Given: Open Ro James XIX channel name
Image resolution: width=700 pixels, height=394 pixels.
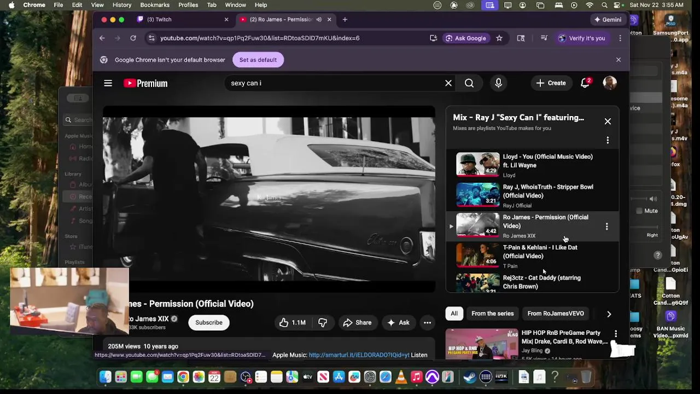Looking at the screenshot, I should coord(148,319).
